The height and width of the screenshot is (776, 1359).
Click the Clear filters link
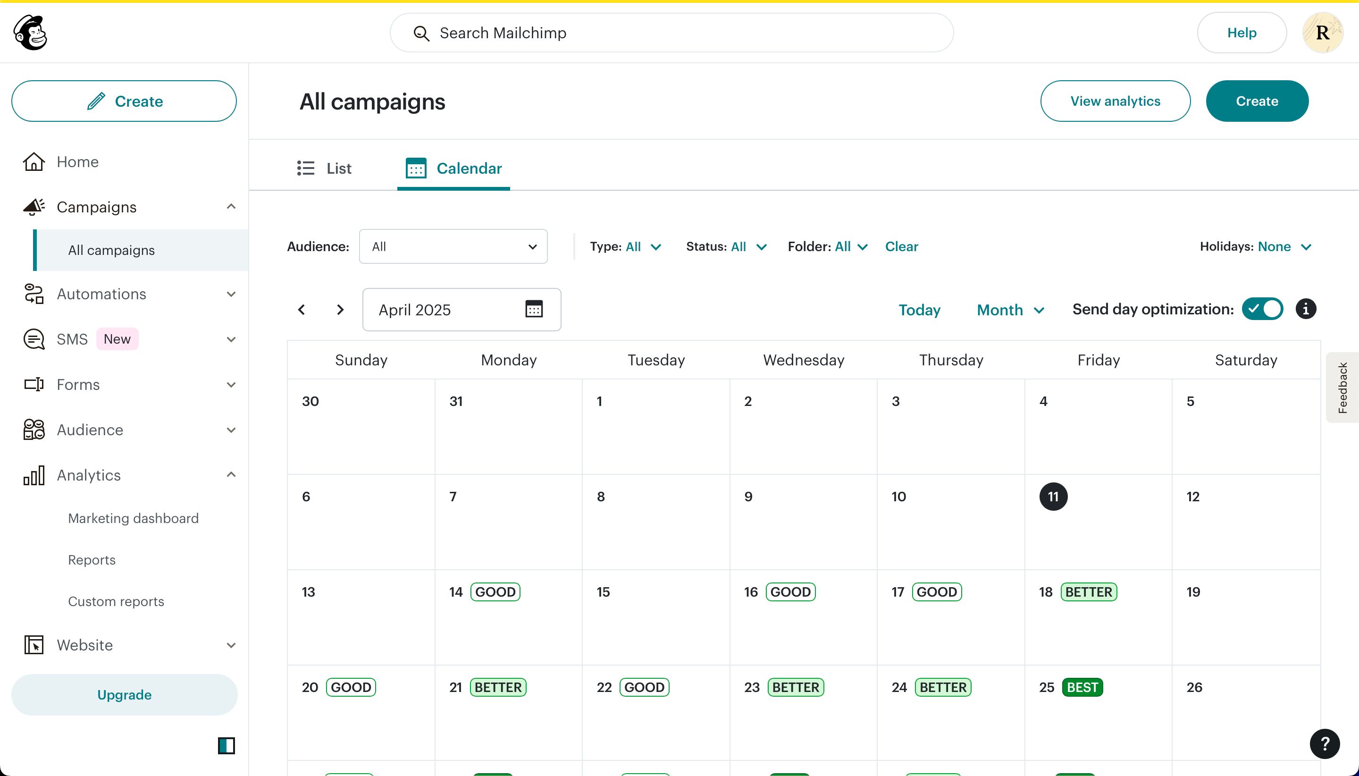(901, 247)
